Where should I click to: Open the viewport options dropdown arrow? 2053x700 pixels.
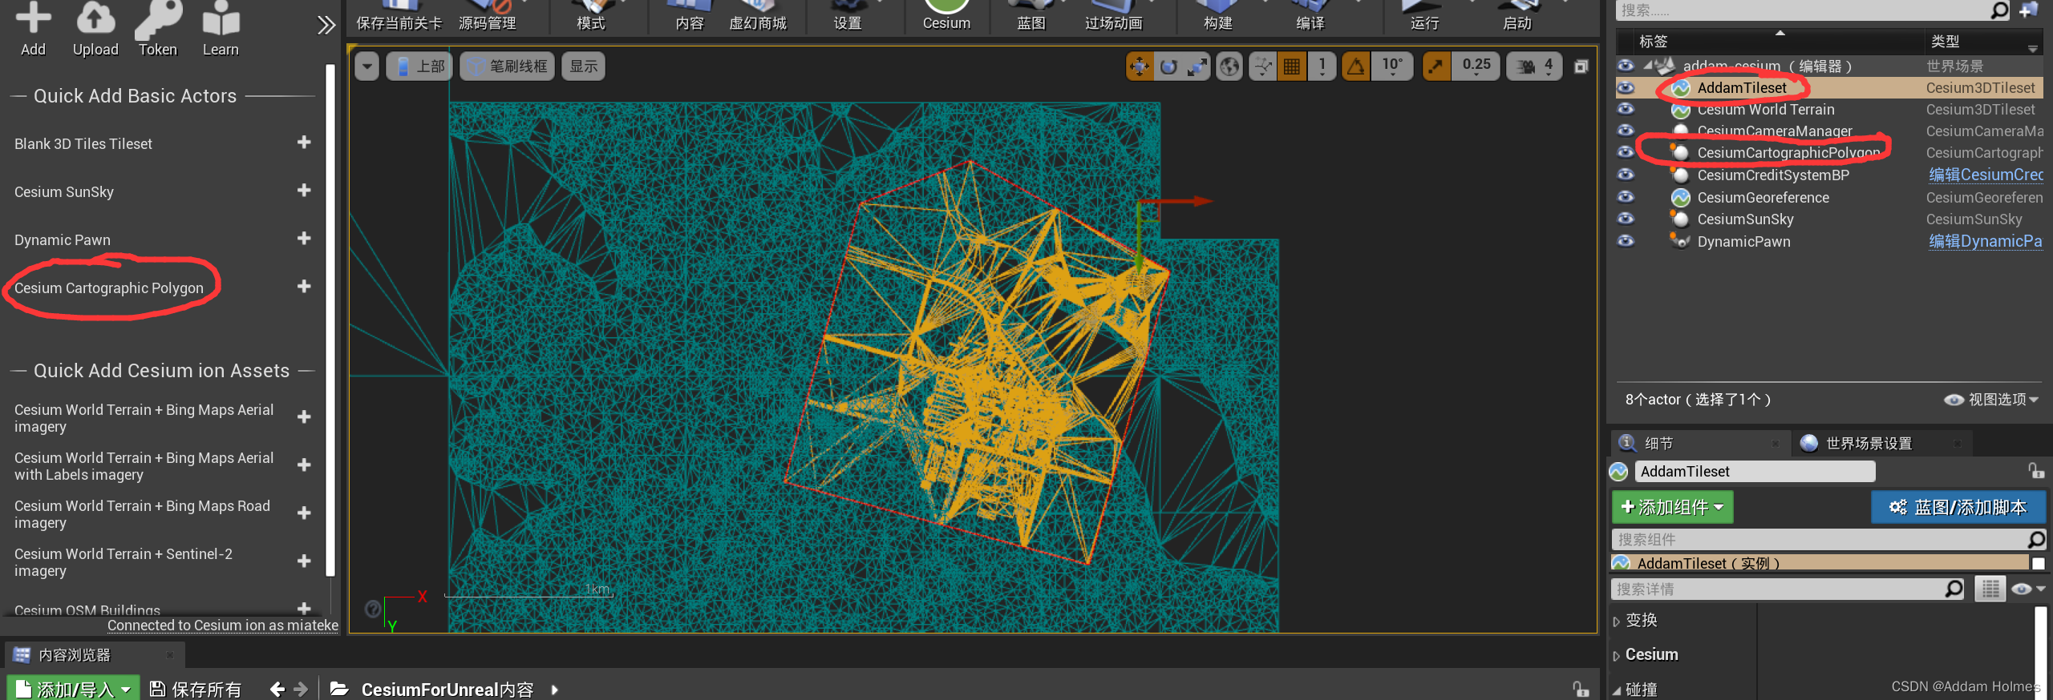[367, 66]
